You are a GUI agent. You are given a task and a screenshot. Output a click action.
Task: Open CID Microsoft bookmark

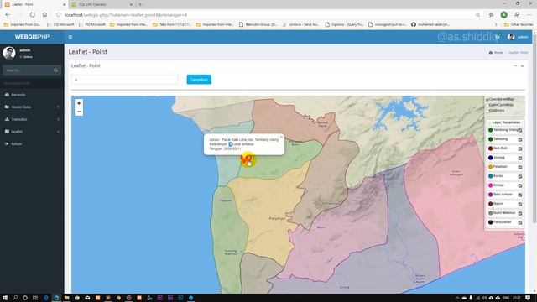pos(60,24)
